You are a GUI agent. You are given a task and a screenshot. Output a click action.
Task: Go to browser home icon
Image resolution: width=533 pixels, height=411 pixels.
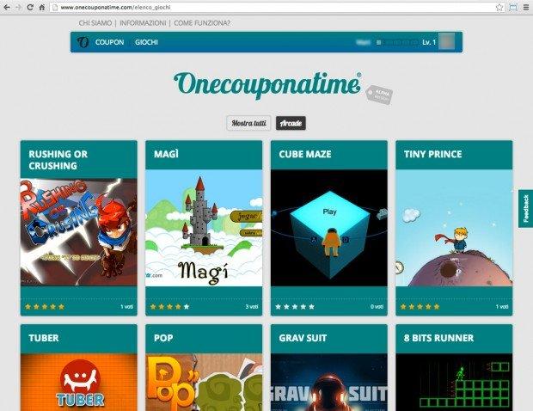coord(41,7)
